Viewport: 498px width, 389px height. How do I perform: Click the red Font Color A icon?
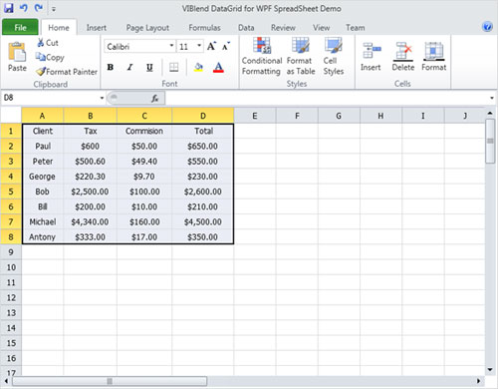pyautogui.click(x=218, y=68)
